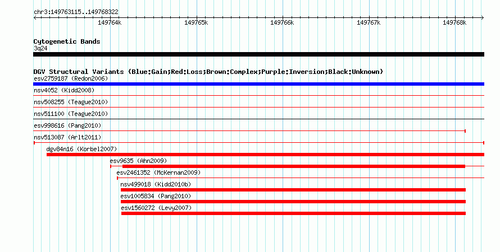Image resolution: width=500 pixels, height=252 pixels.
Task: Click the 149767k ruler tick label
Action: (369, 22)
